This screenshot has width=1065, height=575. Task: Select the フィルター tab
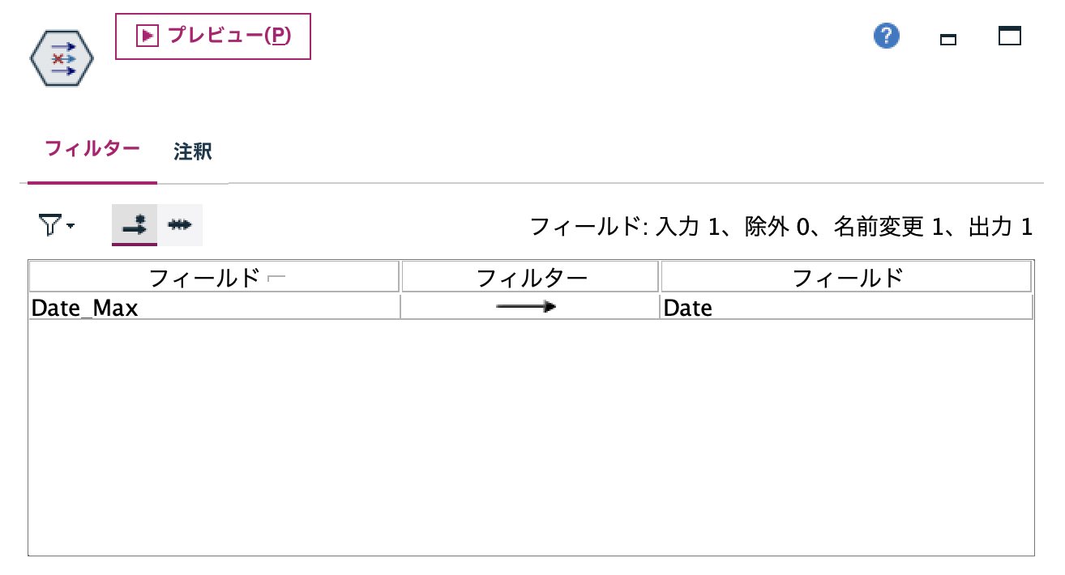click(x=91, y=150)
